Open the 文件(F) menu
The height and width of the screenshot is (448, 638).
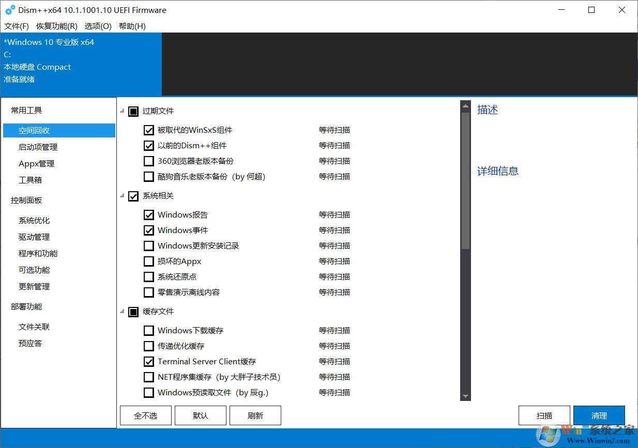coord(16,26)
